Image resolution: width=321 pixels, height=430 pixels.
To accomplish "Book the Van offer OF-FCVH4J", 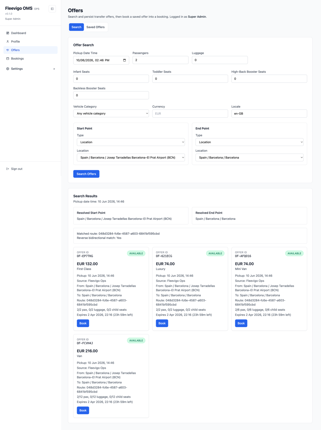I will point(83,410).
